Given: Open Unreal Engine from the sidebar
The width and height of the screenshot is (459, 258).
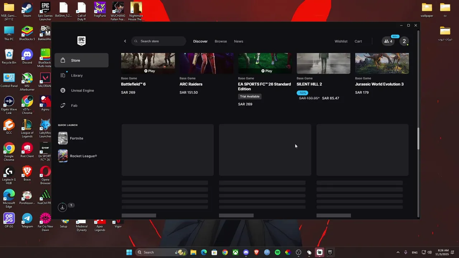Looking at the screenshot, I should 81,90.
